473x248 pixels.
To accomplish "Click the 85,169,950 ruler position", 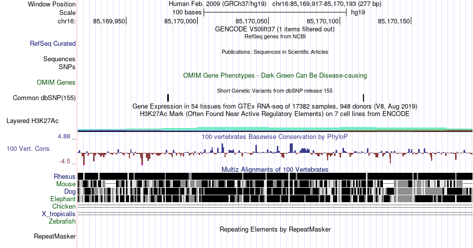I will (x=109, y=21).
